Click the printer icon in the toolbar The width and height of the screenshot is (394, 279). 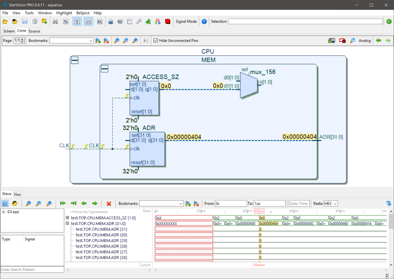click(111, 22)
